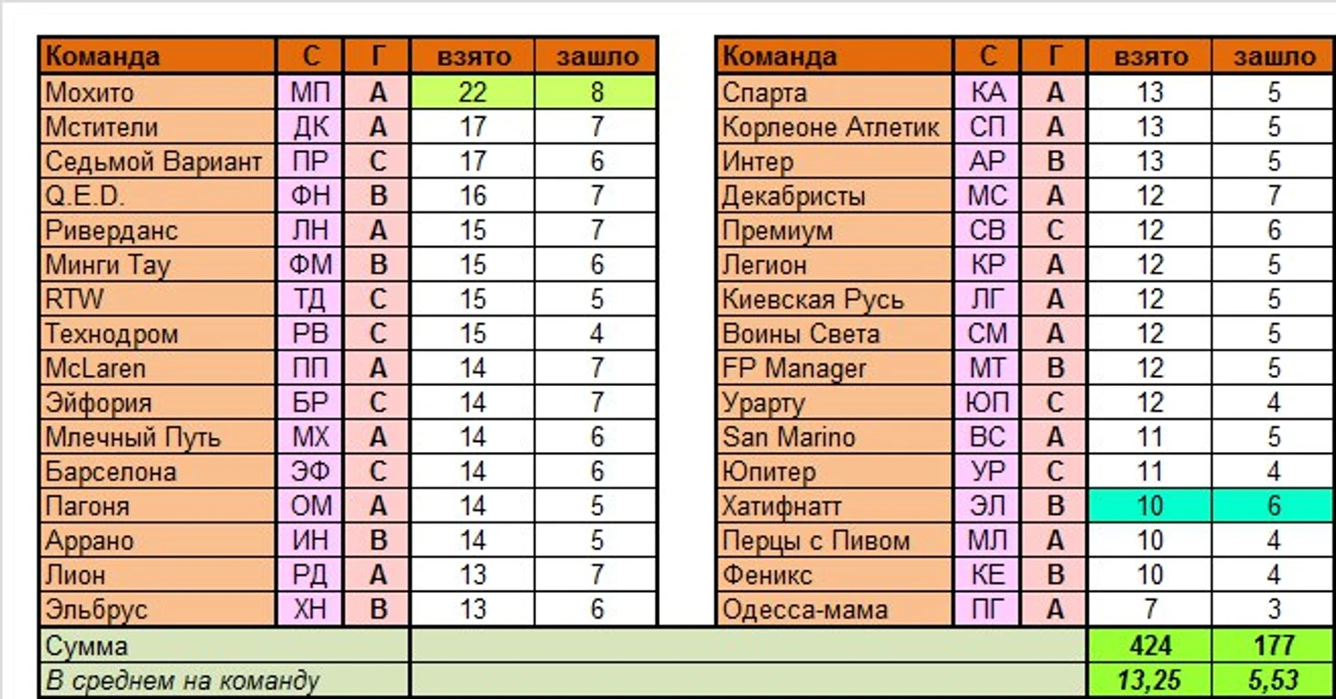Select the left Команда header cell
Screen dimensions: 1336x699
[156, 57]
